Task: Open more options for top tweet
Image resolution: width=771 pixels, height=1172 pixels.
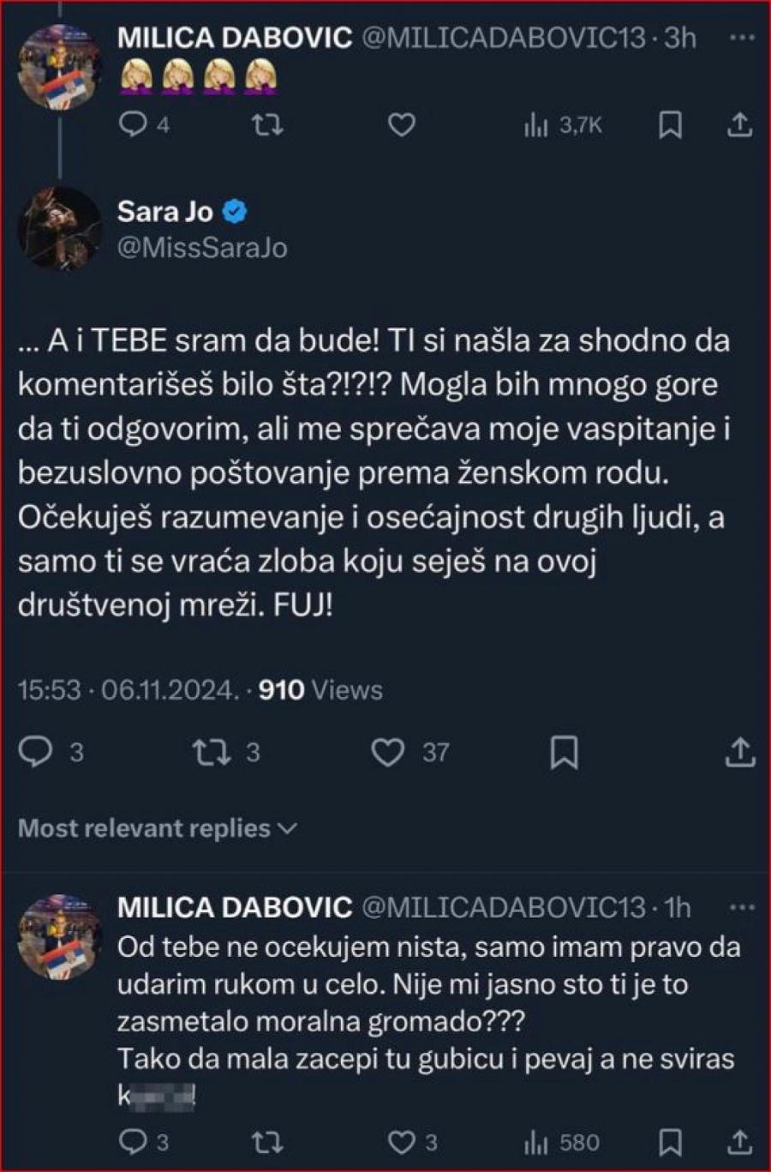Action: [x=741, y=38]
